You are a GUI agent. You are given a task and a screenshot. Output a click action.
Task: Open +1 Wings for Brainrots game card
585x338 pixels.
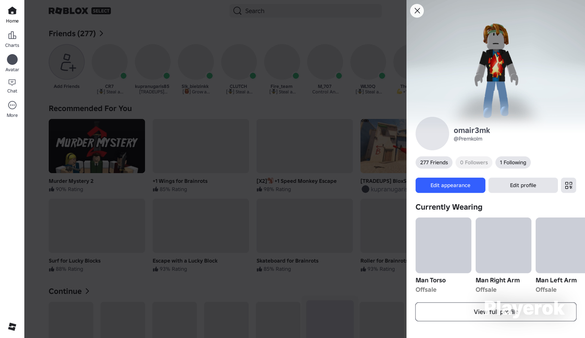pos(201,156)
